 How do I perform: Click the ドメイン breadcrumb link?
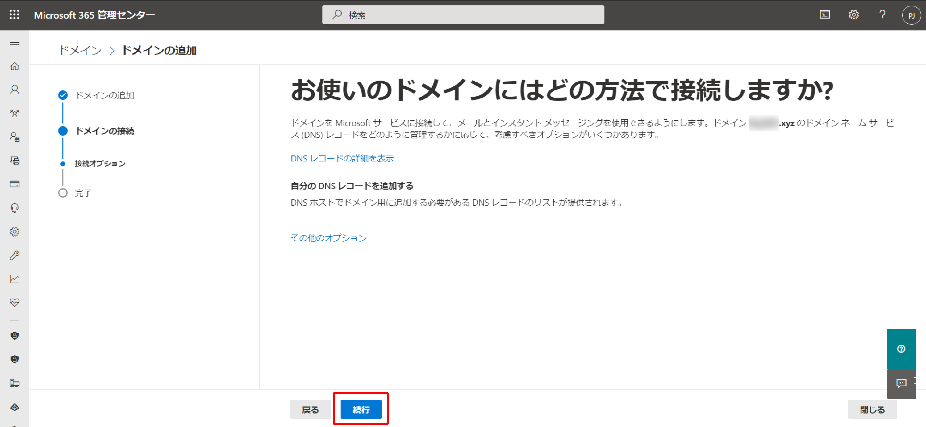coord(81,50)
